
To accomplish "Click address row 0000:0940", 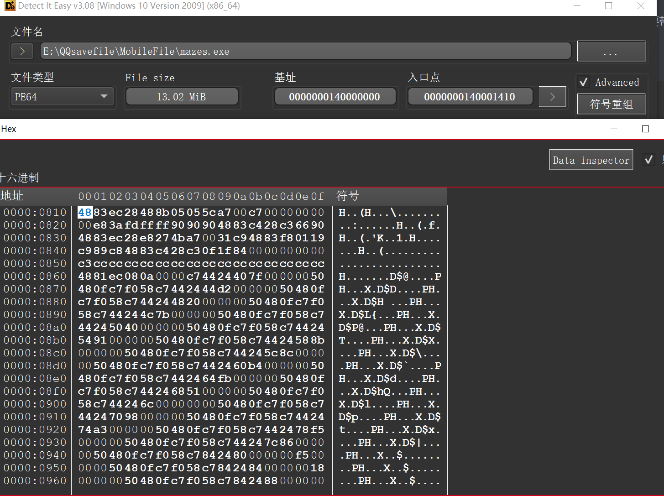I will 35,455.
